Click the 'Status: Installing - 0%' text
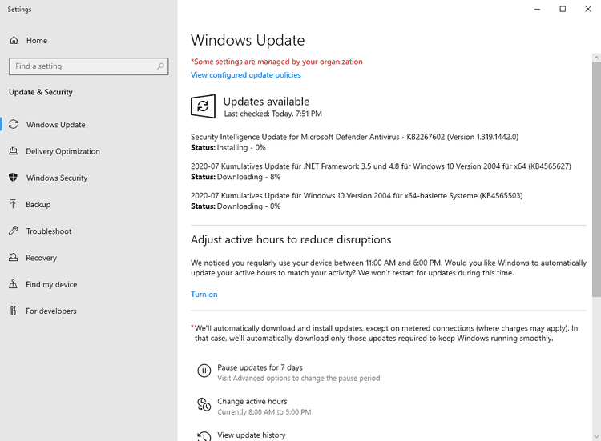The image size is (601, 441). 228,148
